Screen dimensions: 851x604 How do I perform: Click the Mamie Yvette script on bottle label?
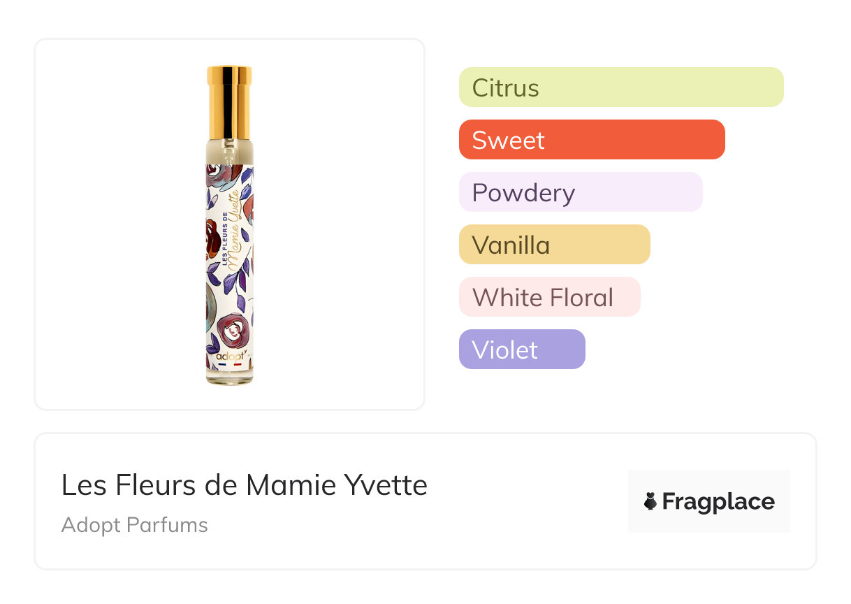point(234,231)
